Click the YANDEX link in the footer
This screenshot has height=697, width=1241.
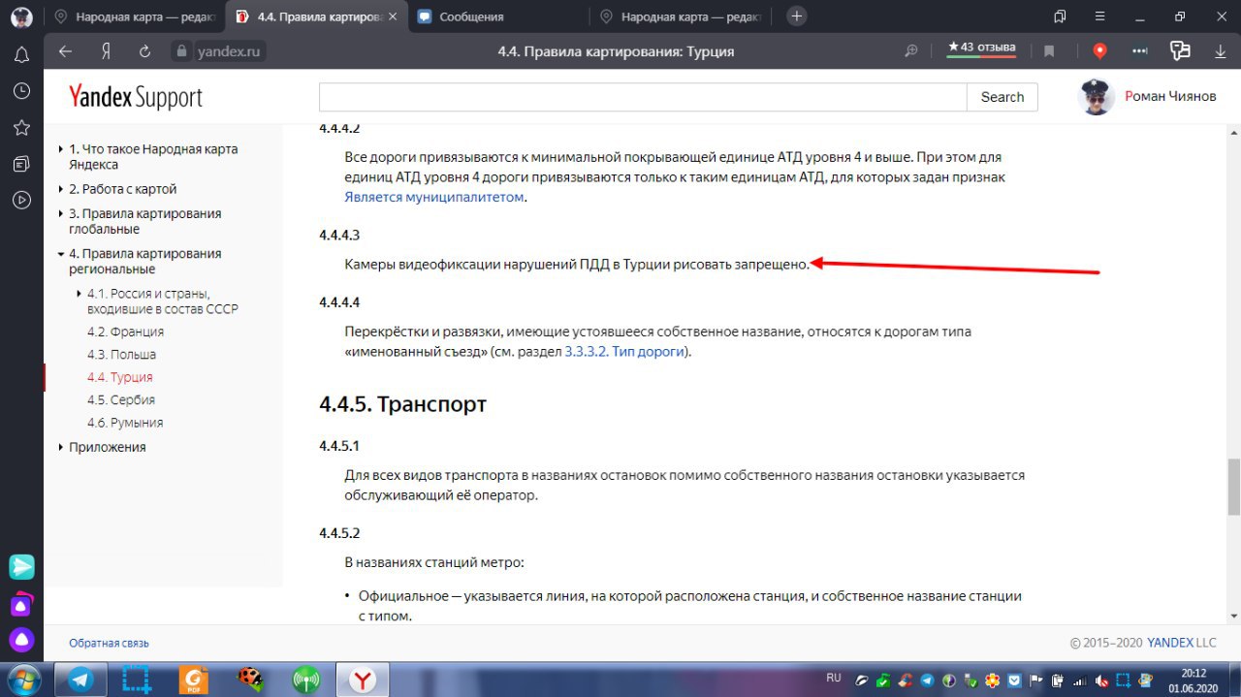[1170, 643]
